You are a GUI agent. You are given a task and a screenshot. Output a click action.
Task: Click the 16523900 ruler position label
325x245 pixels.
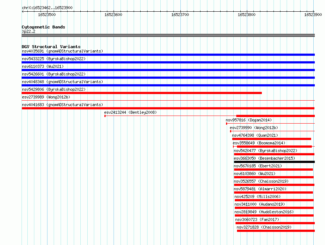point(313,15)
